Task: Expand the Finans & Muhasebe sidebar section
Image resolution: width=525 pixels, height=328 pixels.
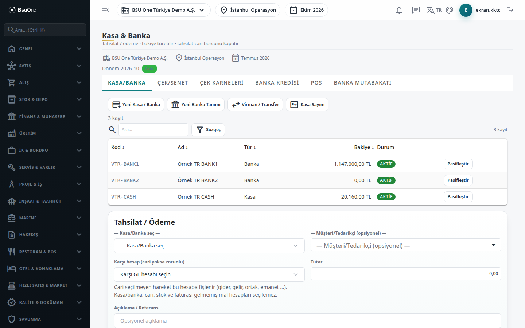Action: (x=45, y=117)
